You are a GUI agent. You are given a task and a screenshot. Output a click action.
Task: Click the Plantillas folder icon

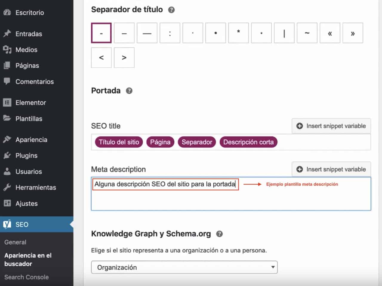tap(7, 118)
